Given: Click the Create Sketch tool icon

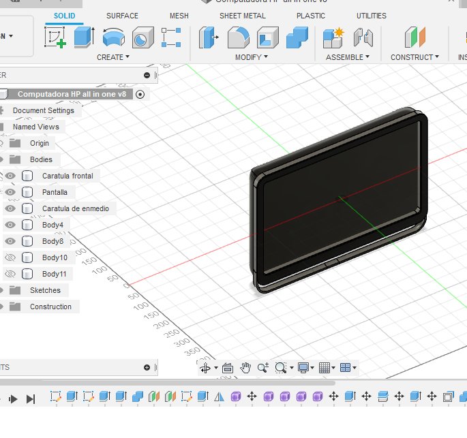Looking at the screenshot, I should (x=55, y=37).
